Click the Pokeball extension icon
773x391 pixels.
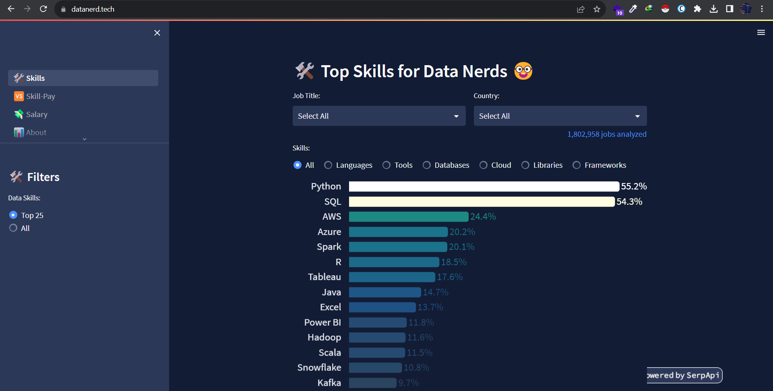pyautogui.click(x=665, y=9)
